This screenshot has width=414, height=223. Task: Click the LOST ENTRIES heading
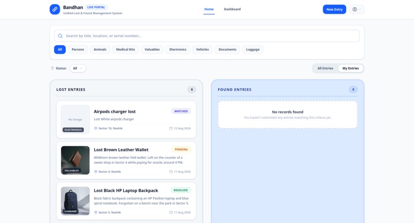(71, 90)
